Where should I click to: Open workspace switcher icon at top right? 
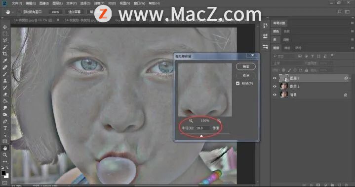[347, 12]
